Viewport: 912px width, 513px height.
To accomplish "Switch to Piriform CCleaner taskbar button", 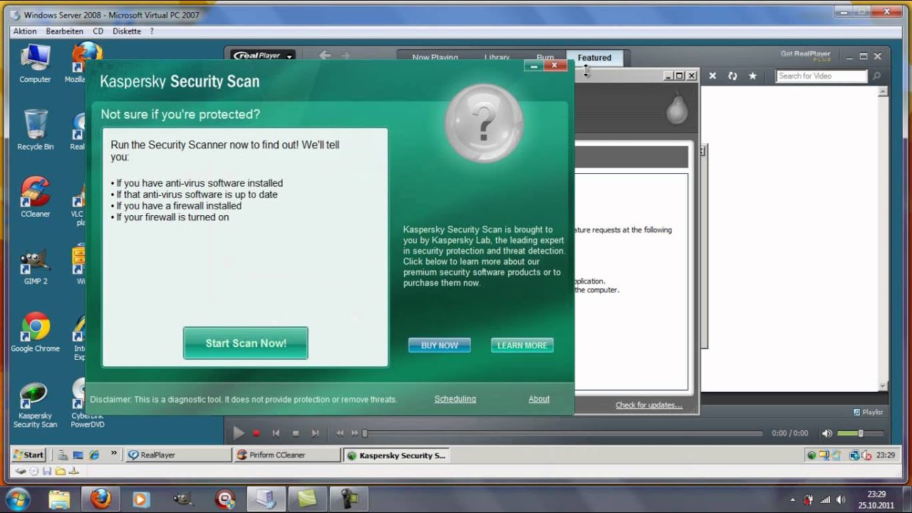I will tap(287, 455).
